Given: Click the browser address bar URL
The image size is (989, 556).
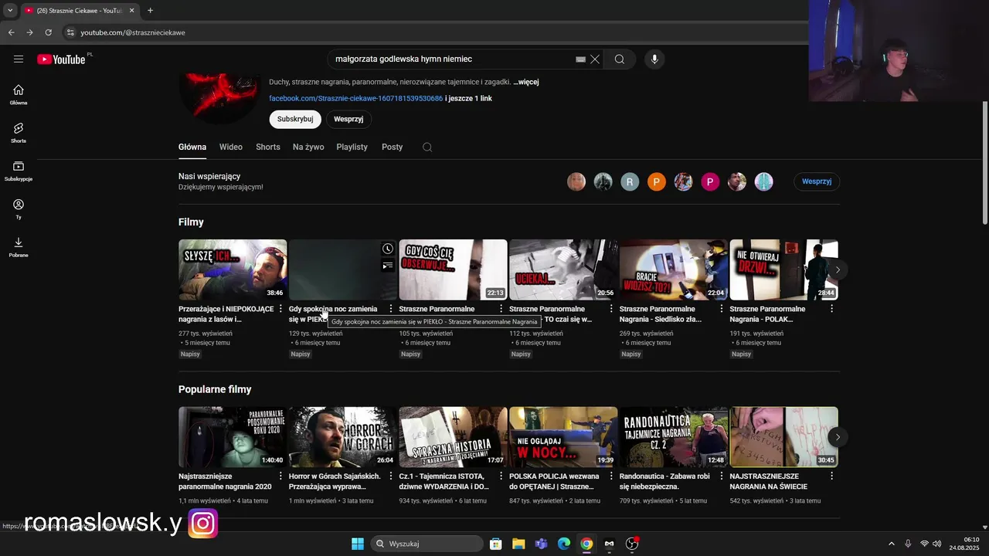Looking at the screenshot, I should coord(133,32).
